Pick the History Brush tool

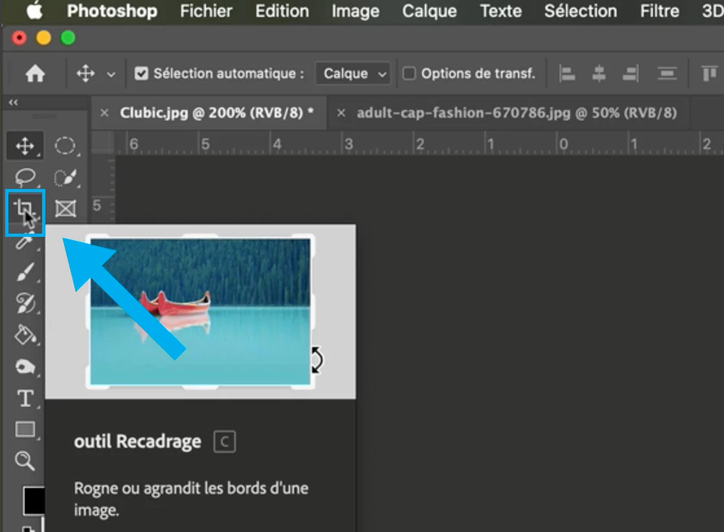pyautogui.click(x=25, y=303)
